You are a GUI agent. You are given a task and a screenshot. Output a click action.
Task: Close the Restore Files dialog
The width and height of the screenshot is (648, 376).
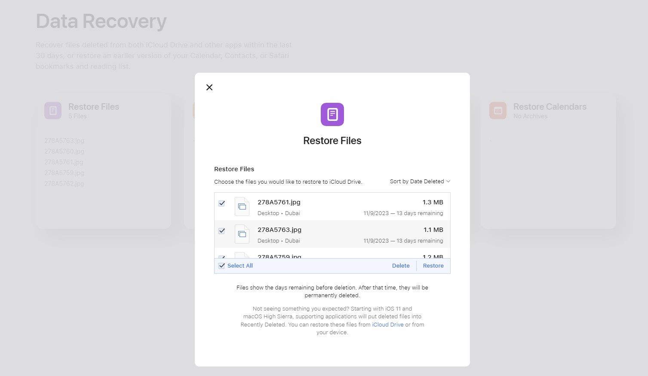(209, 87)
